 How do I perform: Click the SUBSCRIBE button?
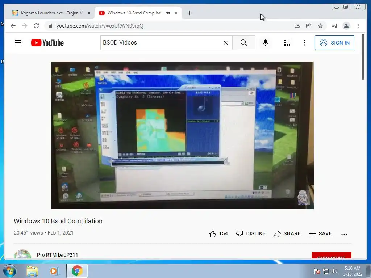tap(331, 256)
